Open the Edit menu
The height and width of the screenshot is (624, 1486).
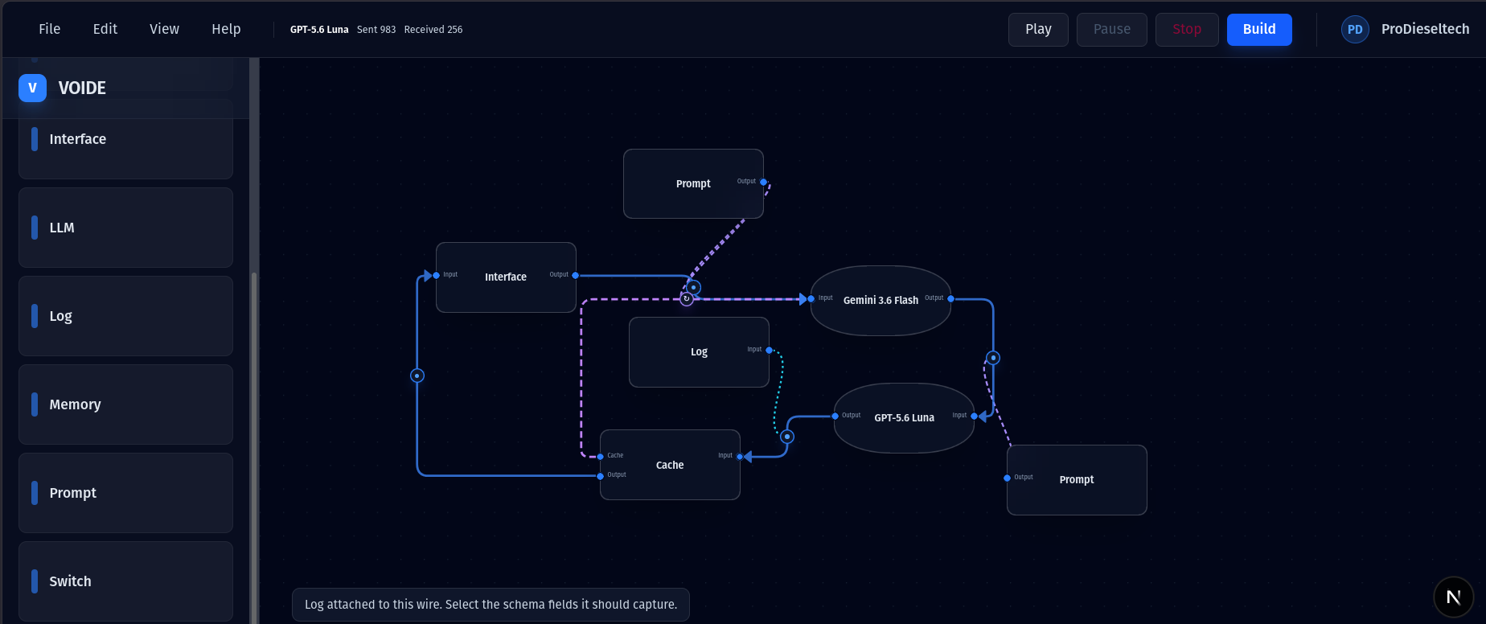coord(105,29)
